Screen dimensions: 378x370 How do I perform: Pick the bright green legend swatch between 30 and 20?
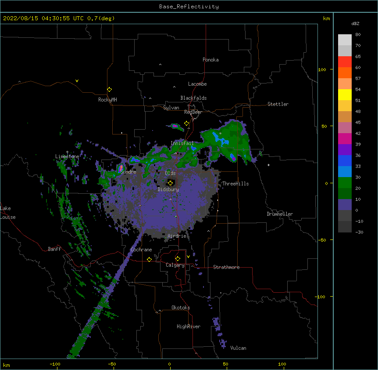click(x=345, y=183)
